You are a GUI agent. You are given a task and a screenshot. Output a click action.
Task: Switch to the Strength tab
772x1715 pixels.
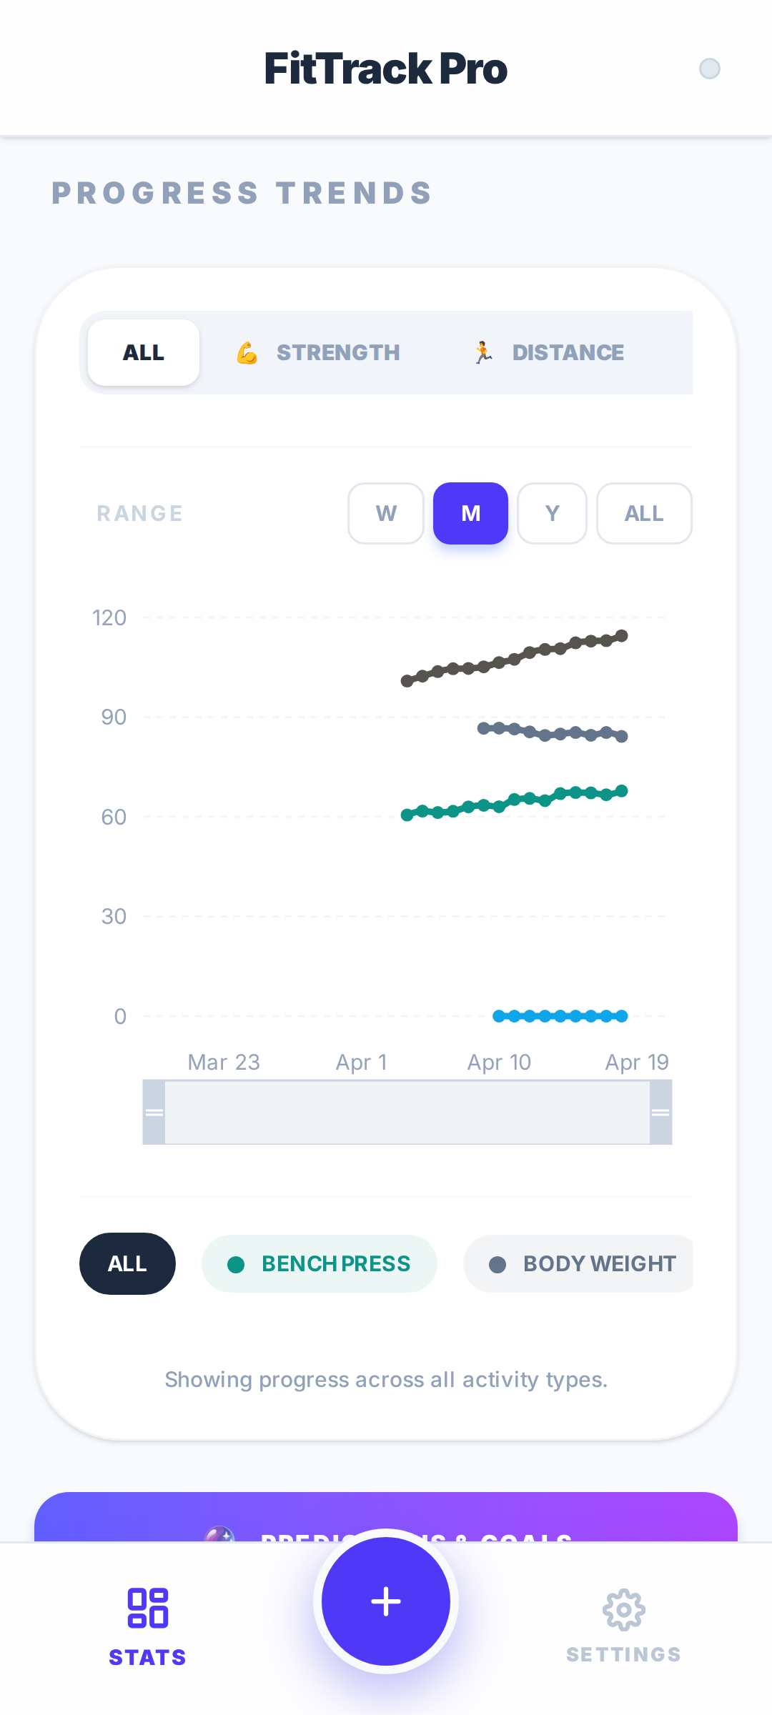tap(319, 353)
